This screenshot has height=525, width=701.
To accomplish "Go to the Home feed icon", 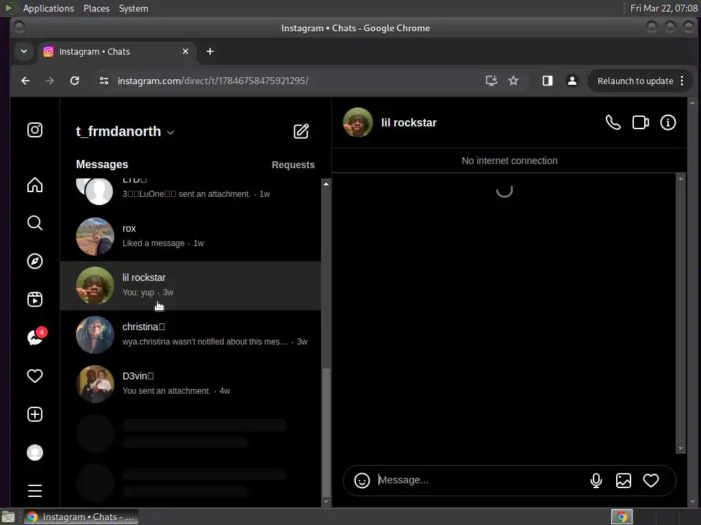I will tap(35, 185).
